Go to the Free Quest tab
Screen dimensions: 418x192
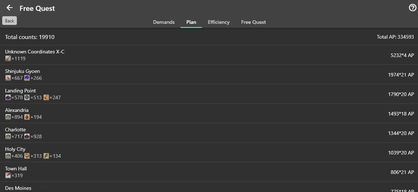click(x=253, y=22)
